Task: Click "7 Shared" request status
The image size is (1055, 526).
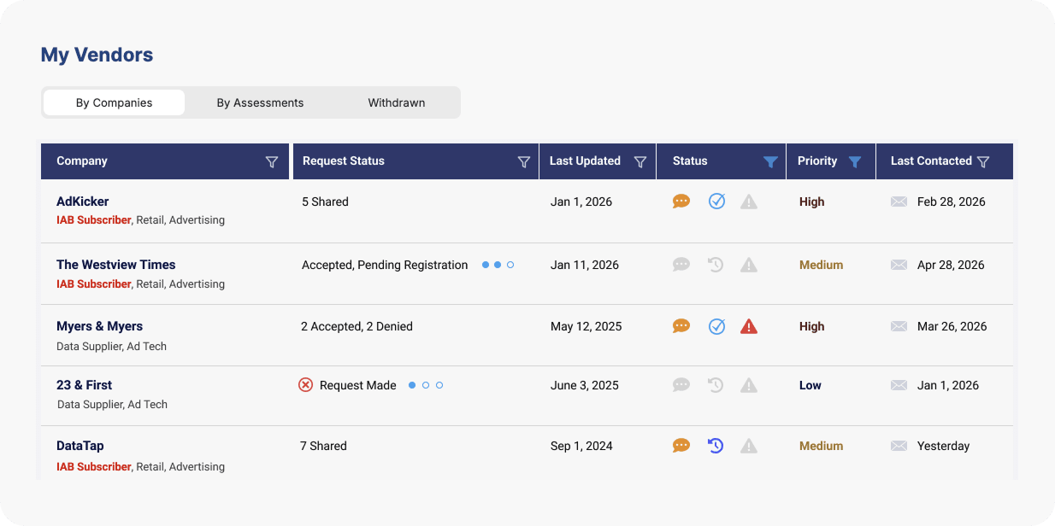Action: 323,446
